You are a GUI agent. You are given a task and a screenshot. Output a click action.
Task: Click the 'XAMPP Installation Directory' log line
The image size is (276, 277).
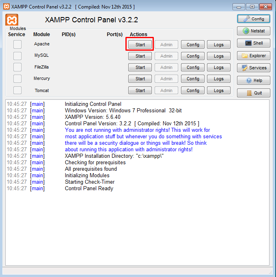click(114, 156)
